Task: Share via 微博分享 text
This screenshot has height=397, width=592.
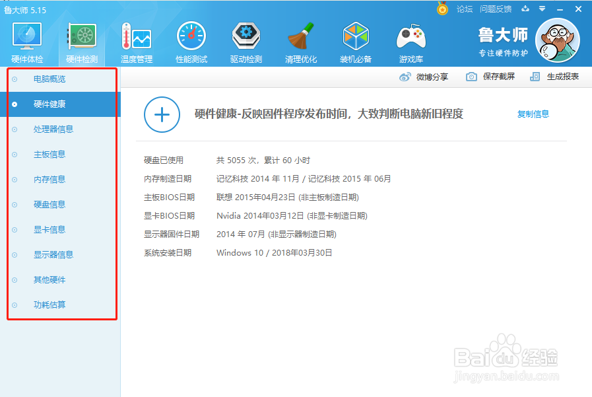Action: tap(432, 77)
